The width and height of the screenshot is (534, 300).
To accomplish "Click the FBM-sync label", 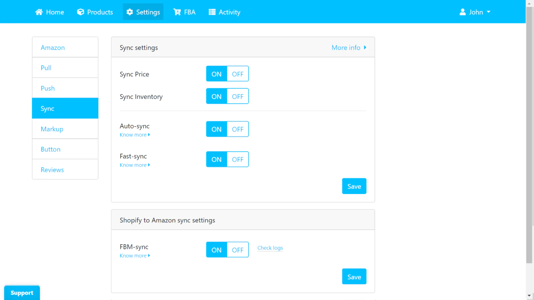I will click(x=134, y=247).
